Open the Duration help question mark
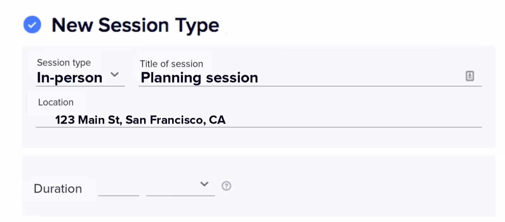 226,186
